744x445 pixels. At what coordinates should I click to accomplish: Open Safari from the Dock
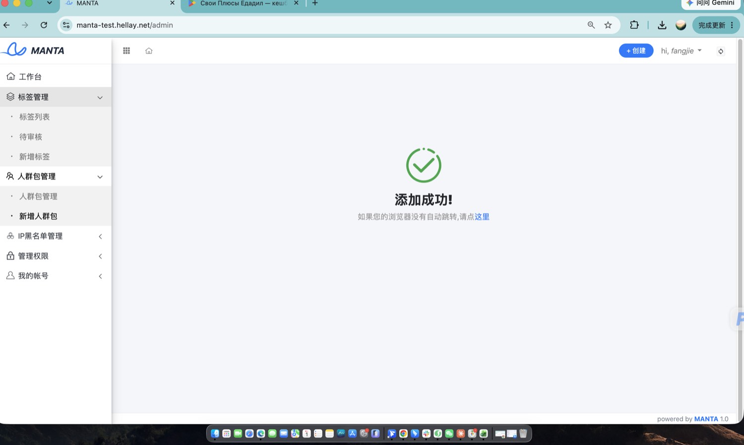pos(249,434)
